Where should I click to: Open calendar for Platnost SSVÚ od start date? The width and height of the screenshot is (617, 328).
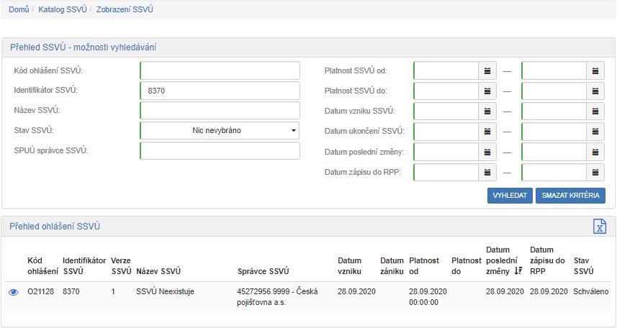click(x=487, y=70)
